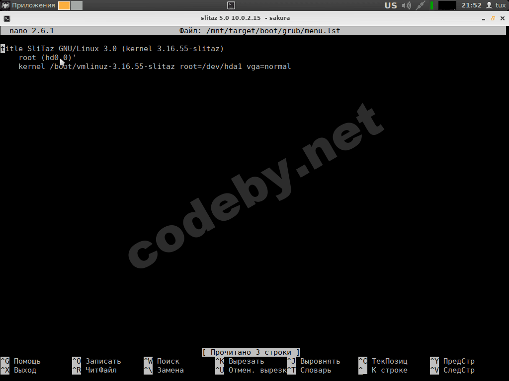Image resolution: width=509 pixels, height=381 pixels.
Task: Click the volume speaker icon
Action: pyautogui.click(x=407, y=5)
